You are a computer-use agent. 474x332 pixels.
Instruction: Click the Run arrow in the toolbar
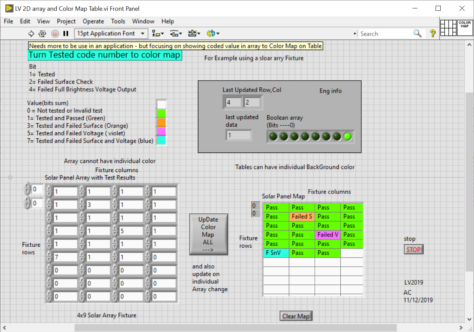(31, 34)
